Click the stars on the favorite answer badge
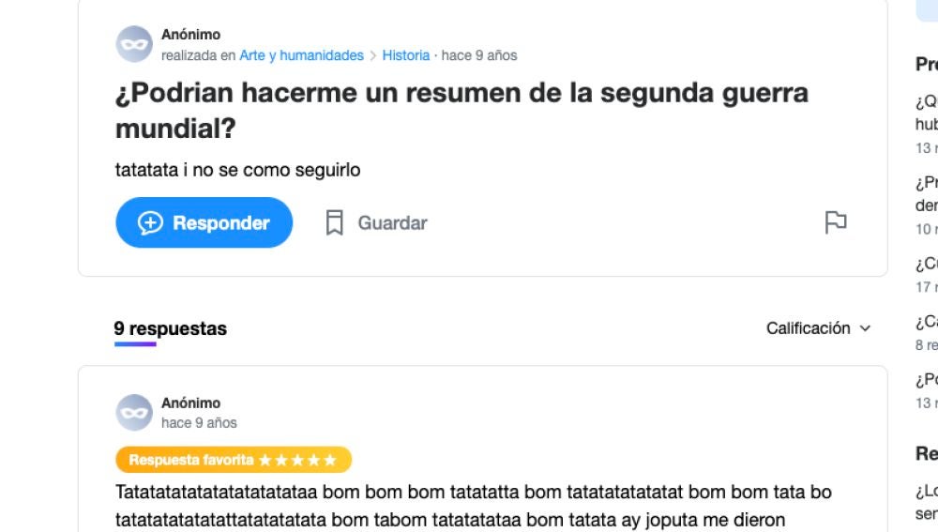938x532 pixels. tap(297, 460)
